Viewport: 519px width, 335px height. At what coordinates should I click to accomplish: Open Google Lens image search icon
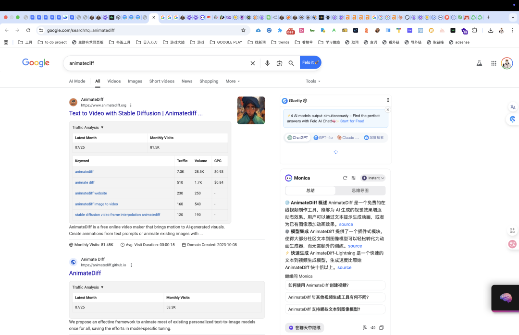coord(279,63)
